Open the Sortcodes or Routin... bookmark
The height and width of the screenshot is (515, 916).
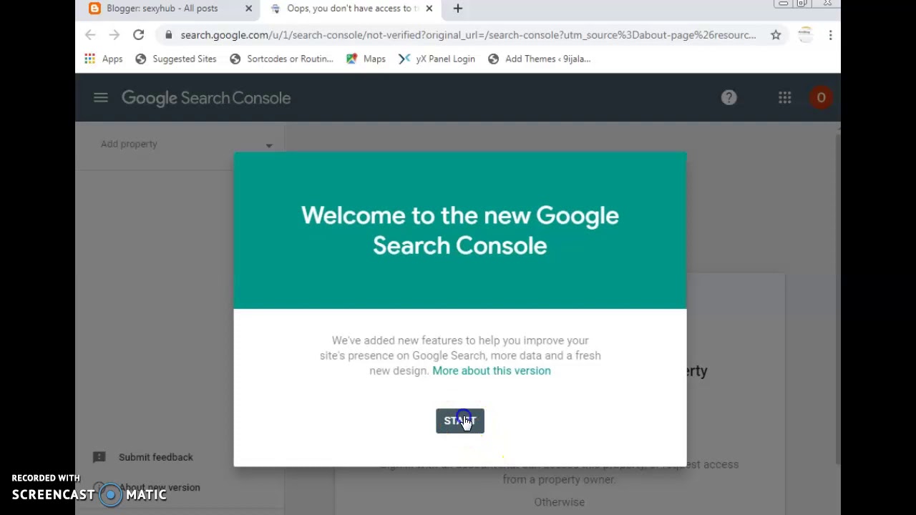281,59
